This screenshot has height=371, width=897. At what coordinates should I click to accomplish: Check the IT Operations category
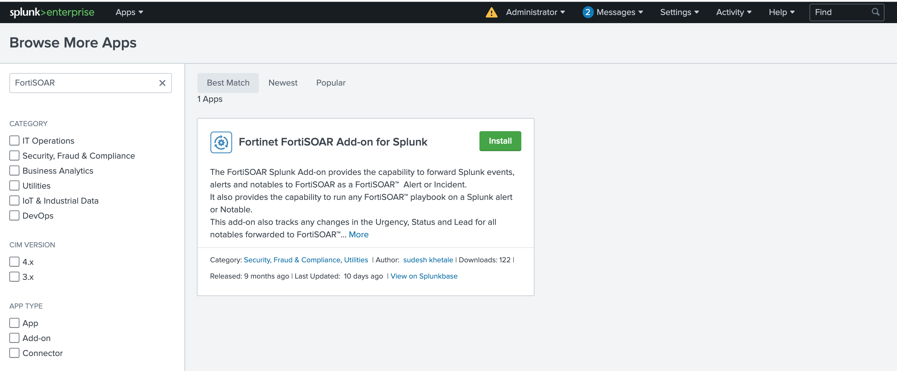click(x=14, y=141)
